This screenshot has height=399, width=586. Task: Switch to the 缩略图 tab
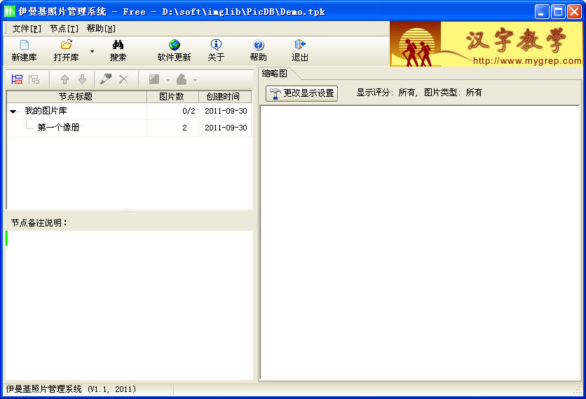(275, 74)
